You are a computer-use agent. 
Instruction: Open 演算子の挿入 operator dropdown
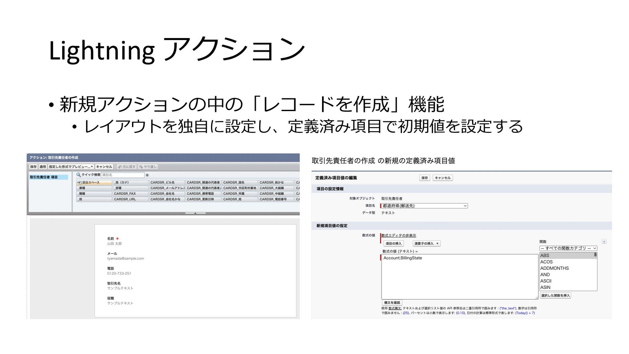coord(426,244)
